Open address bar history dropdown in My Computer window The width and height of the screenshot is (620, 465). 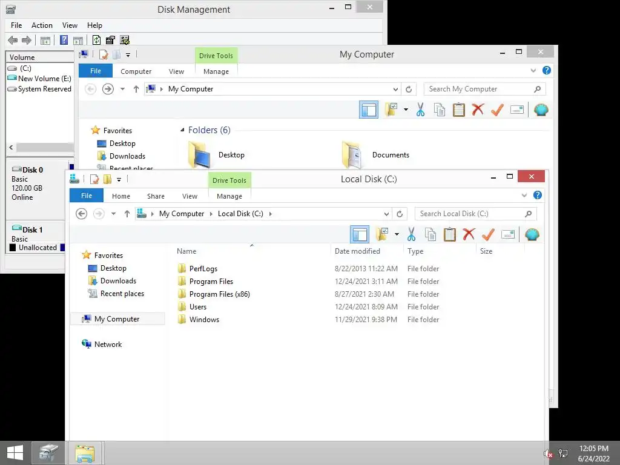coord(395,90)
